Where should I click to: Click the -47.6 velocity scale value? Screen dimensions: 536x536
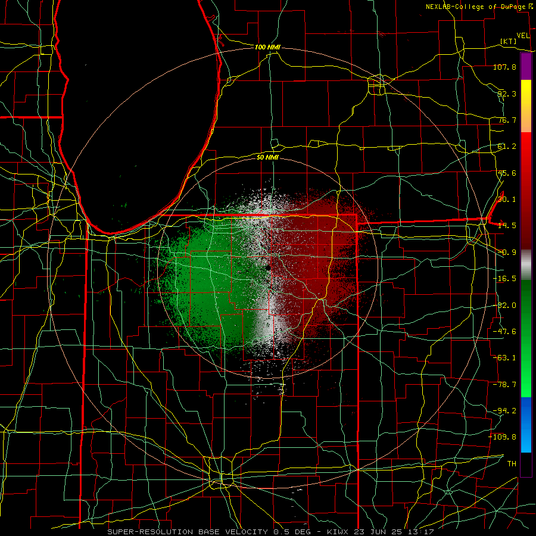[x=504, y=332]
